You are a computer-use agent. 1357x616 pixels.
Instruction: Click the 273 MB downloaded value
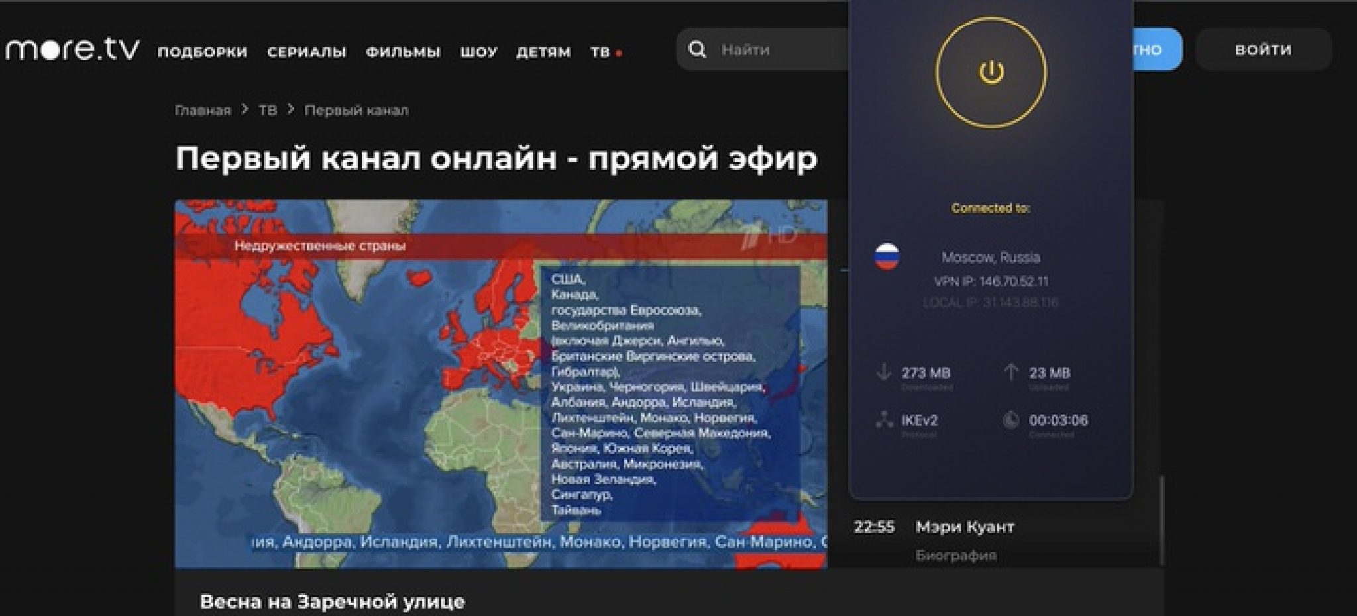click(926, 372)
